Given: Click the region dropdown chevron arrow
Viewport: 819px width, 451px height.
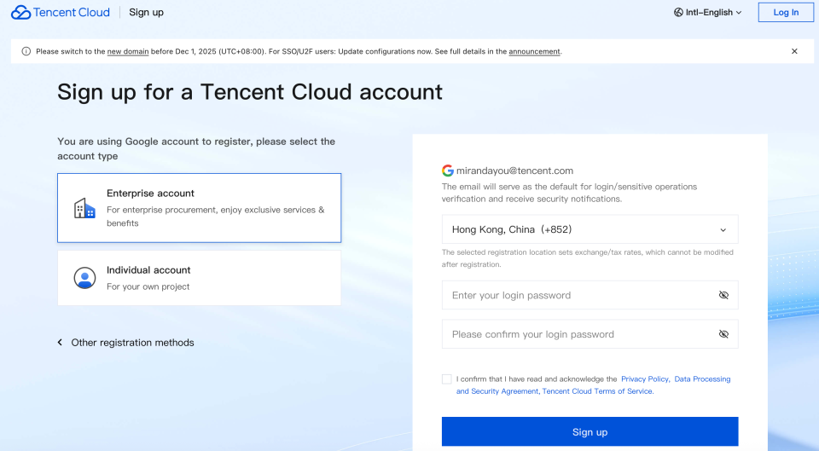Looking at the screenshot, I should pyautogui.click(x=723, y=229).
